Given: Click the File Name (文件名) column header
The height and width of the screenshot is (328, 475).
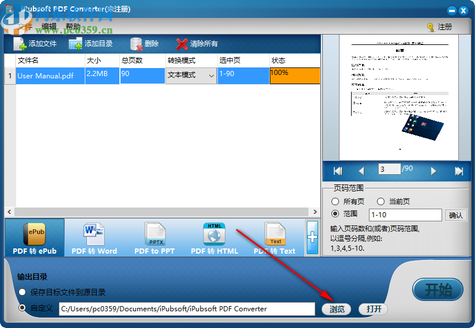Looking at the screenshot, I should (50, 61).
